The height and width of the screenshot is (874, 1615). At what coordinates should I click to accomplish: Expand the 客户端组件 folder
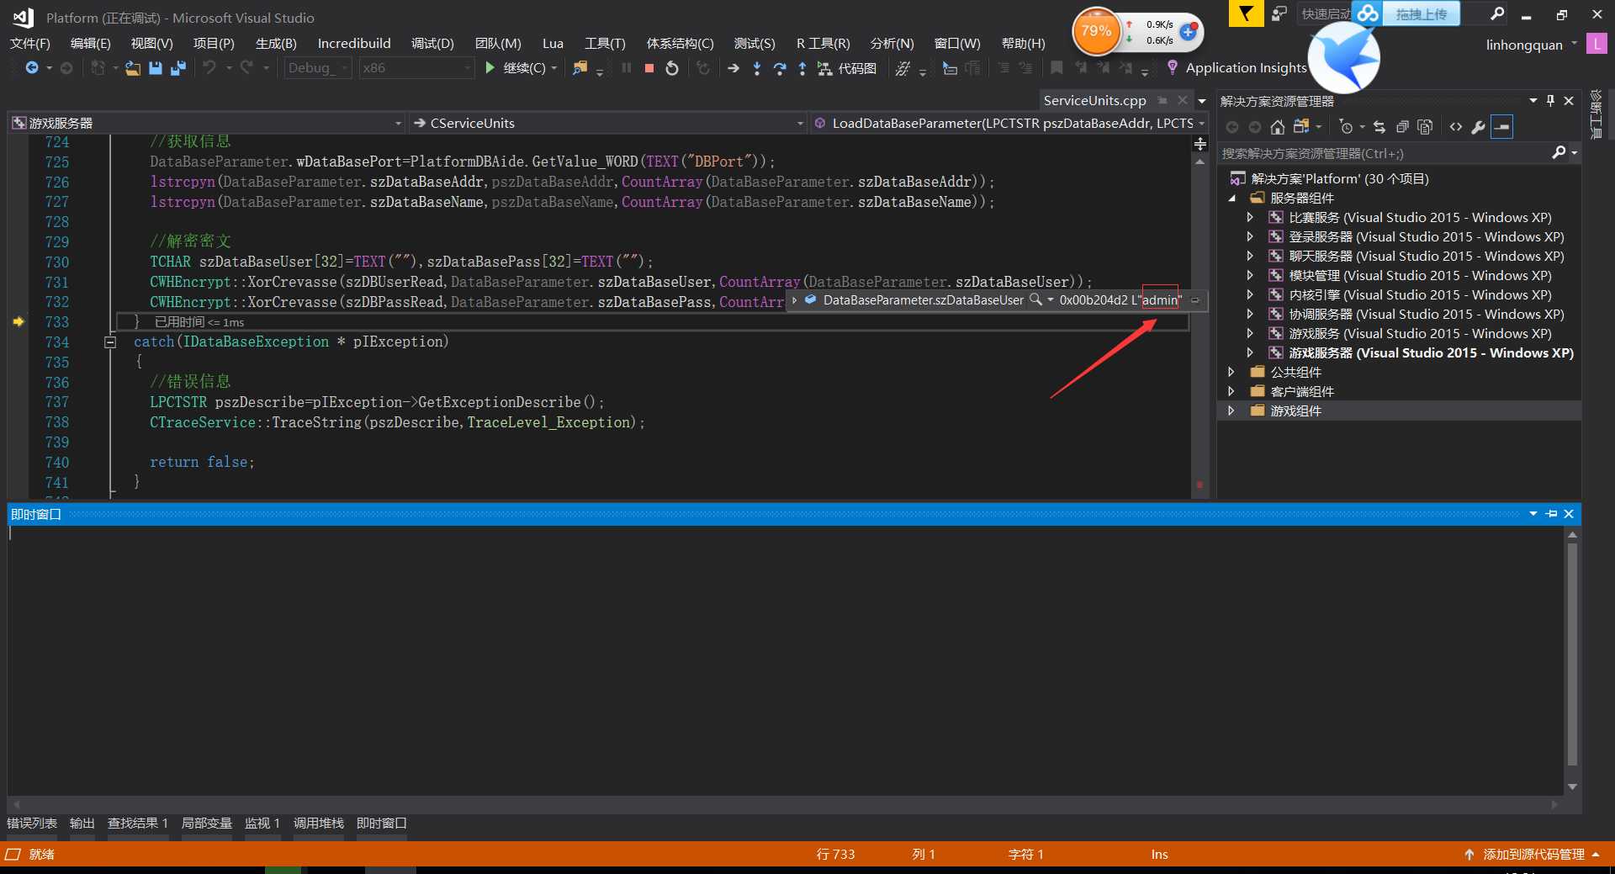tap(1231, 391)
